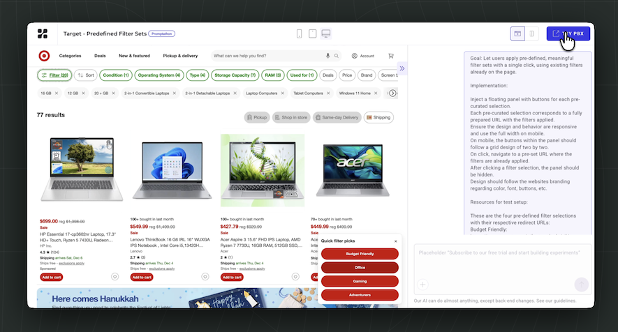Show more applied filter chips with arrow
618x332 pixels.
(392, 93)
